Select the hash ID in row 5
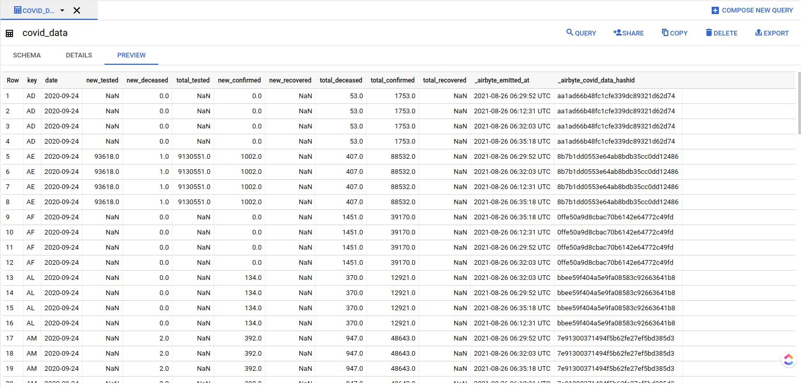 (618, 157)
